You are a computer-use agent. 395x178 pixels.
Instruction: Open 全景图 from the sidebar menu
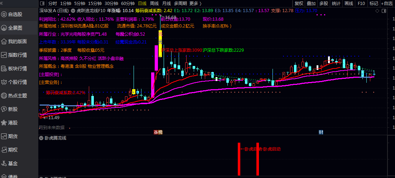[x=15, y=28]
